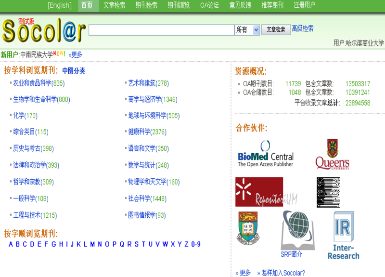Open the OA论坛 forum menu item
385x277 pixels.
point(209,5)
